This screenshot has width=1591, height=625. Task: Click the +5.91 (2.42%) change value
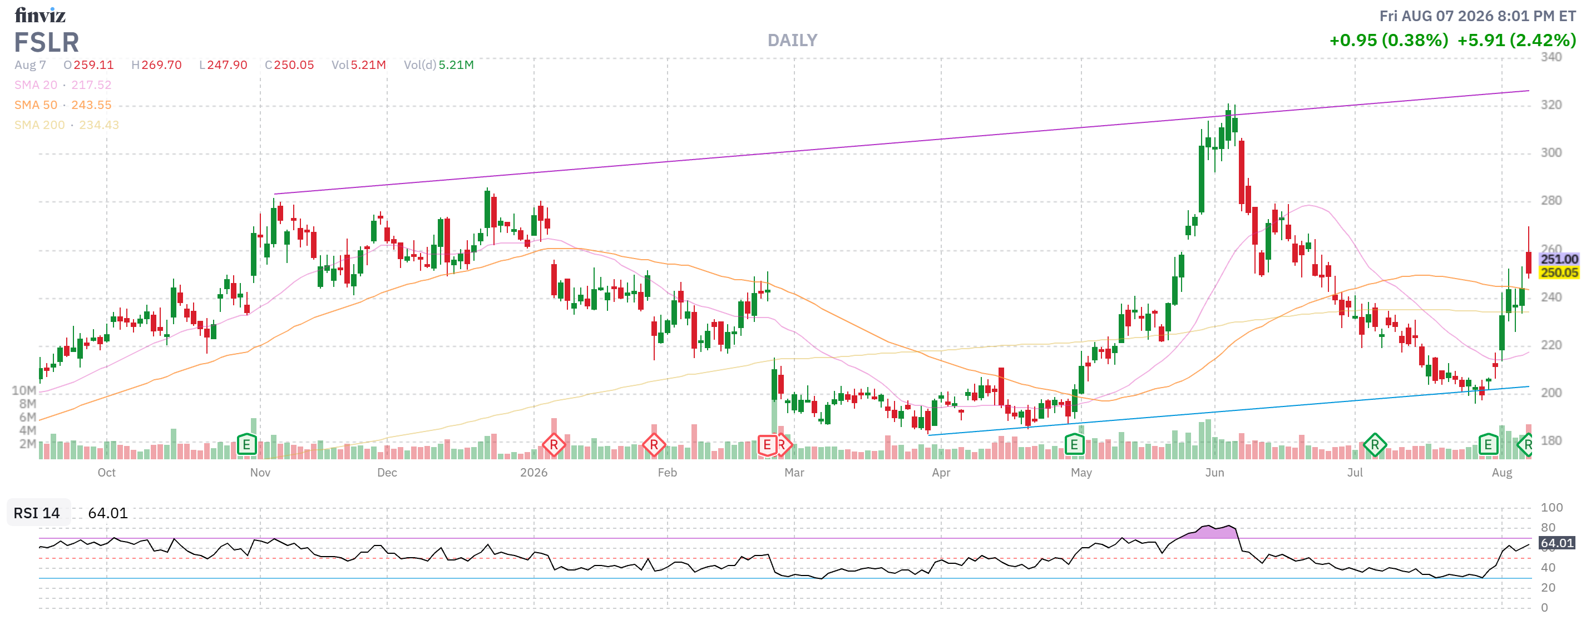click(x=1516, y=41)
